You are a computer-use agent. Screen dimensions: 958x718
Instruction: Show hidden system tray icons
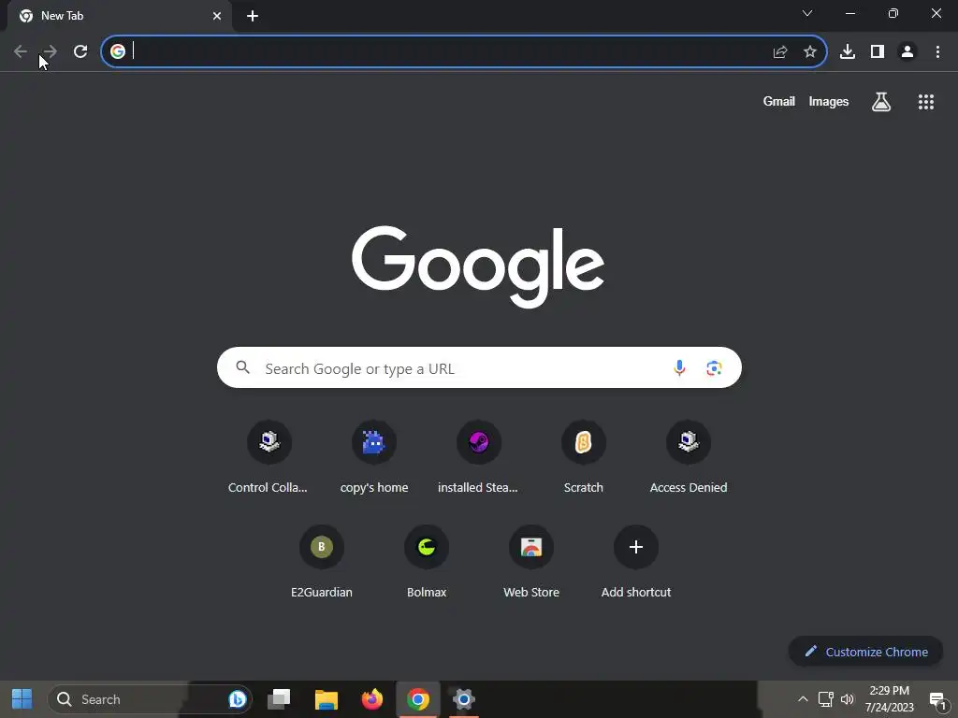click(x=803, y=699)
